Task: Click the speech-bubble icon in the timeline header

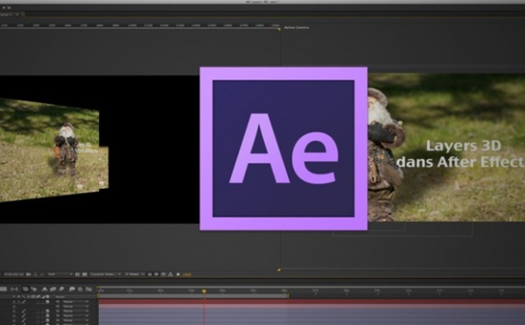Action: (72, 289)
